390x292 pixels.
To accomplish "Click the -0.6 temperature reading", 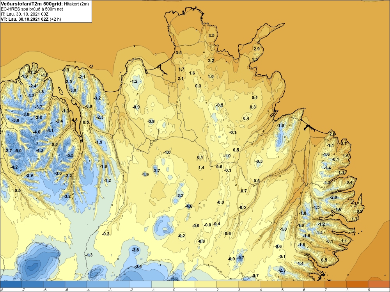I will pos(278,246).
